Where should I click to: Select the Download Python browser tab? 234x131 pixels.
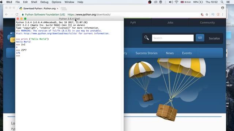(x=39, y=8)
